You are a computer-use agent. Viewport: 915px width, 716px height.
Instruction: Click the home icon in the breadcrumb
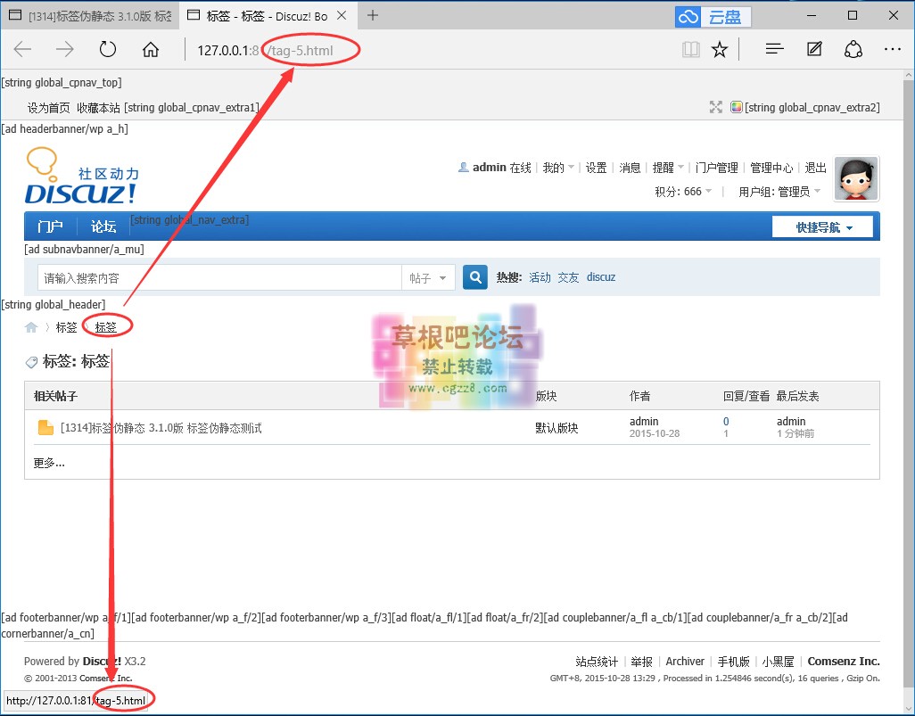(x=29, y=326)
